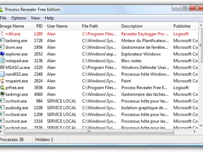
Task: Click horizontal scrollbar right arrow
Action: (195, 132)
